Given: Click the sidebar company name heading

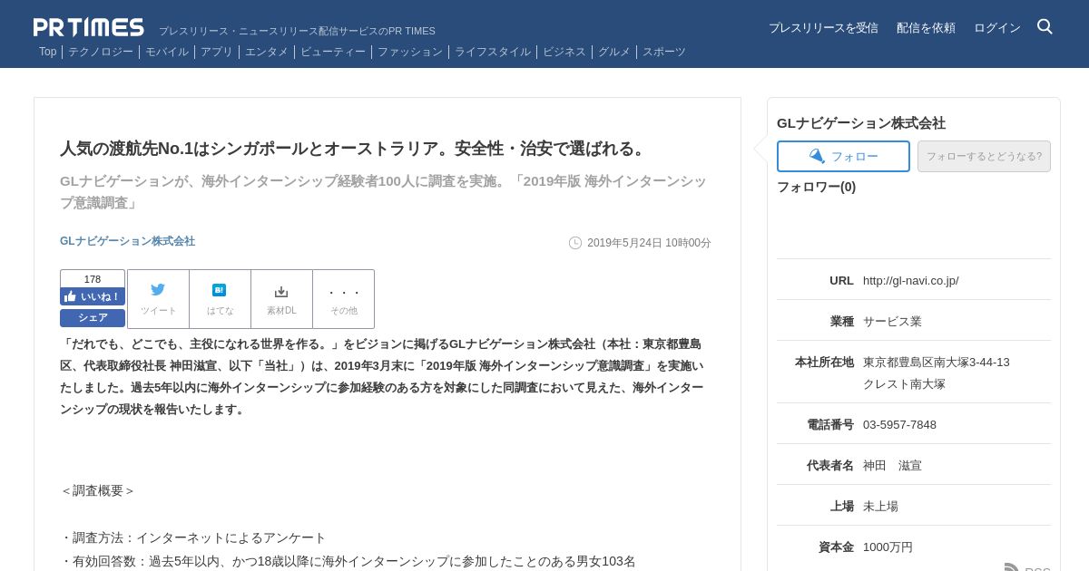Looking at the screenshot, I should point(861,123).
